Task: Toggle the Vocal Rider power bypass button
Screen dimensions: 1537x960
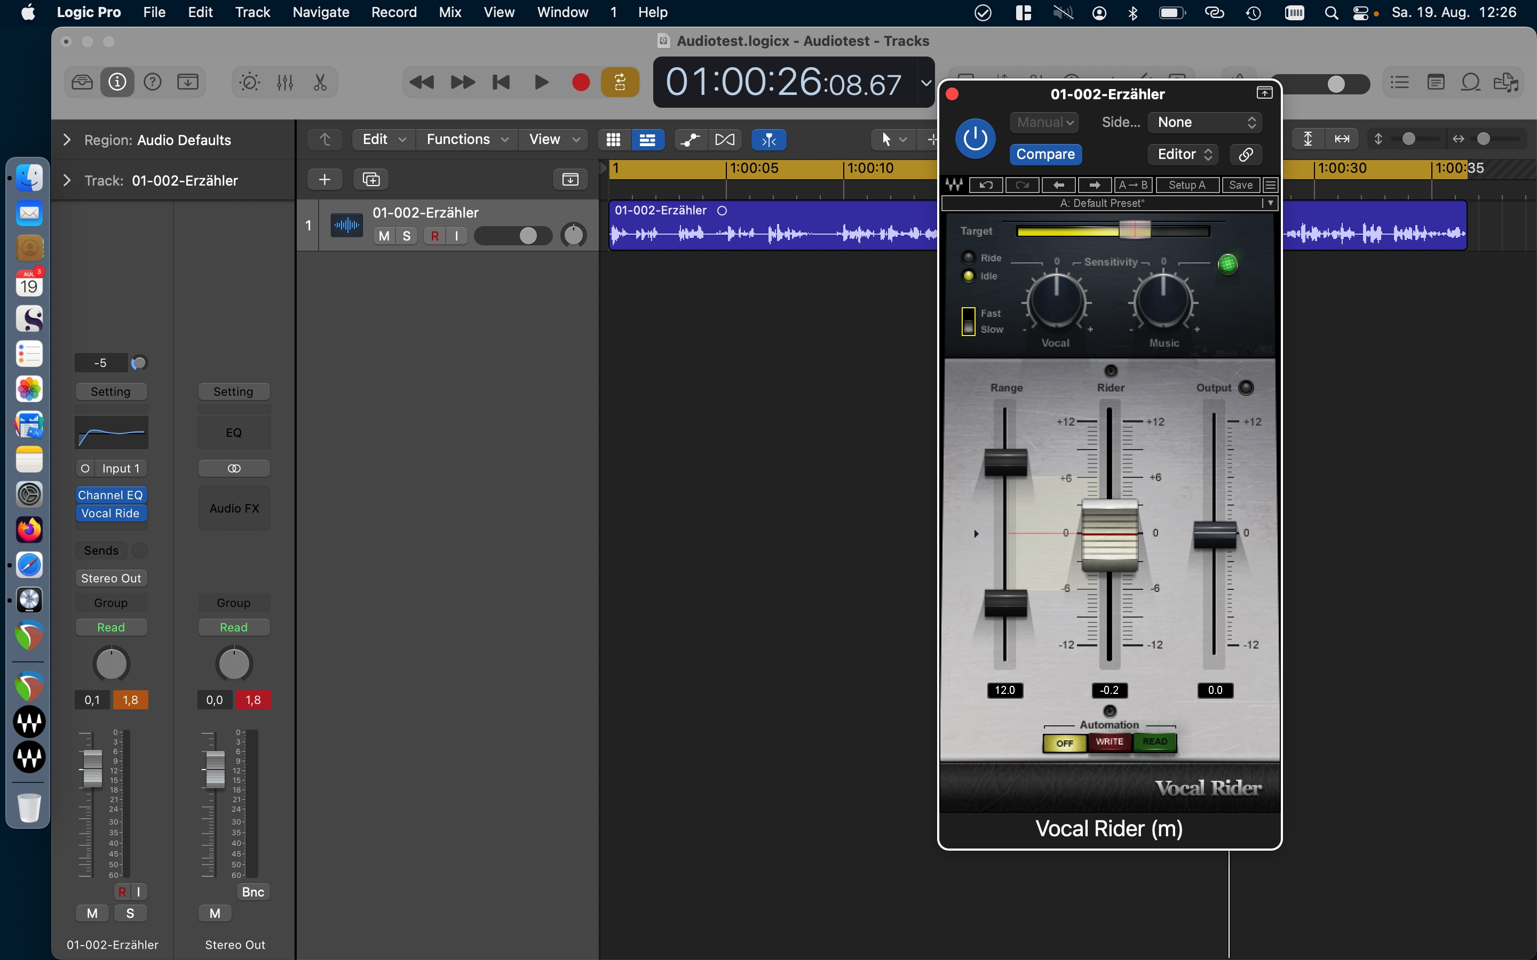Action: coord(975,139)
